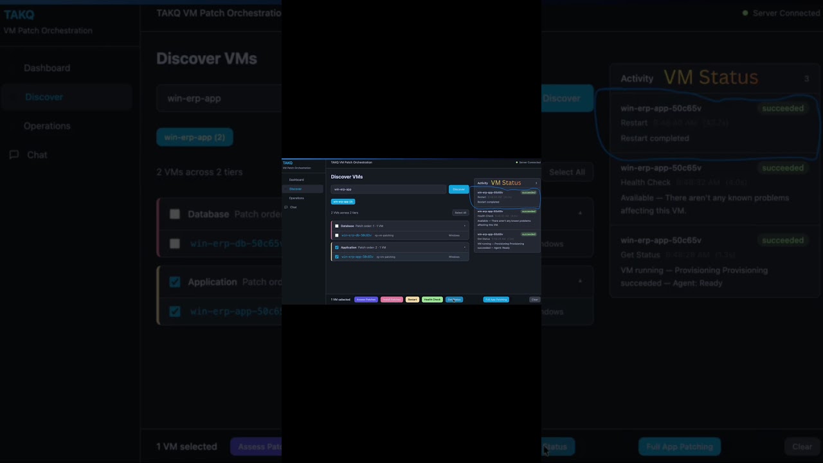This screenshot has width=823, height=463.
Task: Select the Restart completed activity entry
Action: pyautogui.click(x=507, y=197)
